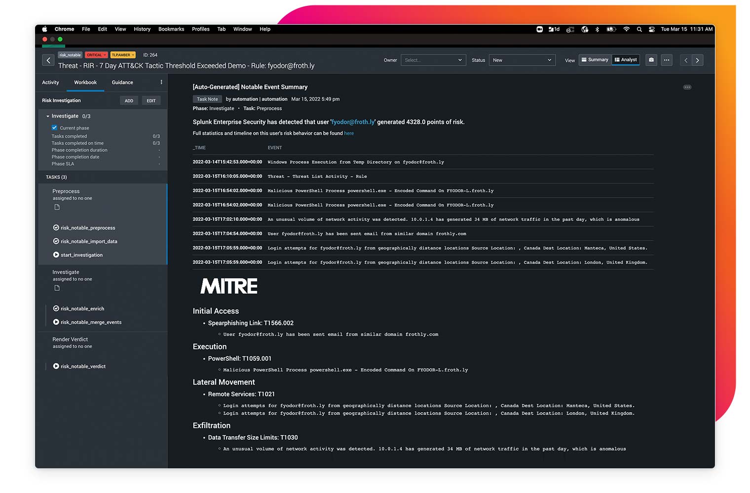Switch to Analyst view
This screenshot has height=493, width=750.
tap(626, 60)
